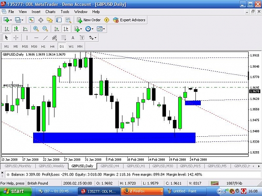Click the New Chart toolbar icon
This screenshot has width=262, height=196.
pos(6,20)
